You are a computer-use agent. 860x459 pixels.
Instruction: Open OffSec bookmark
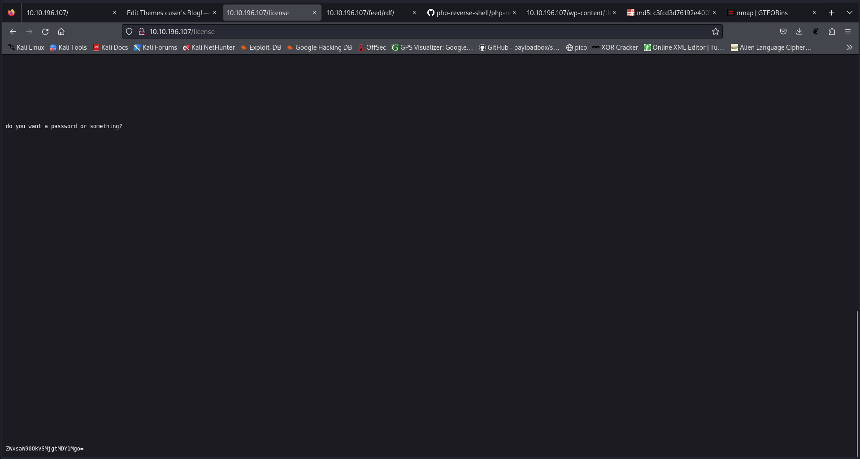[x=372, y=47]
